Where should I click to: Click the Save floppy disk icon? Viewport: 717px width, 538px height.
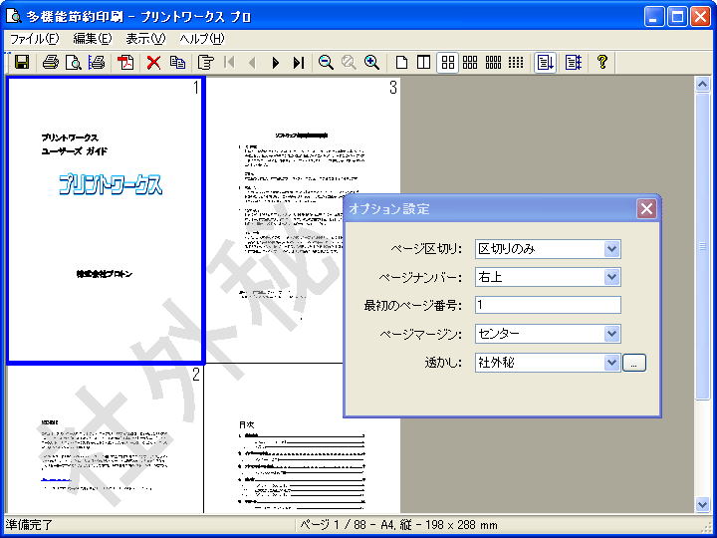(22, 62)
